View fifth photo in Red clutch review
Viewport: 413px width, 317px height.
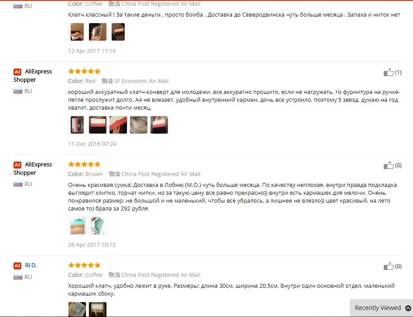coord(159,125)
